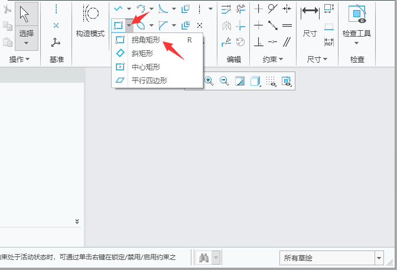Apply the Vertical constraint
This screenshot has height=270, width=397.
[258, 9]
